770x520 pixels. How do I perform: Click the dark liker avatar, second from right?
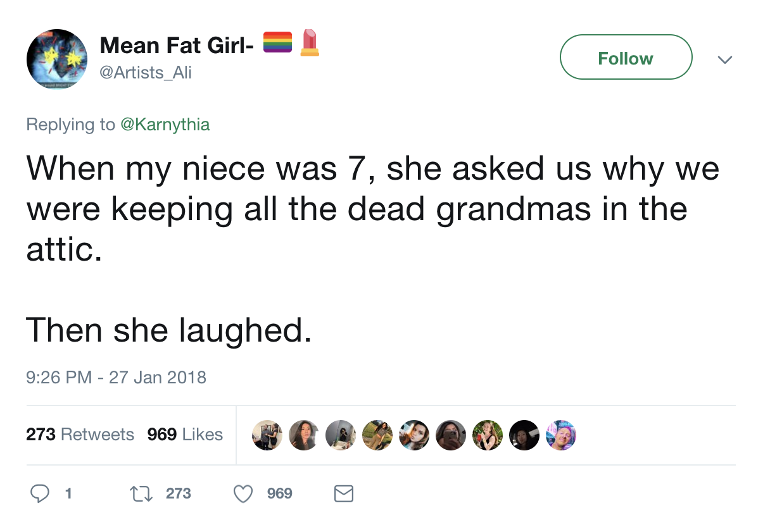tap(524, 435)
